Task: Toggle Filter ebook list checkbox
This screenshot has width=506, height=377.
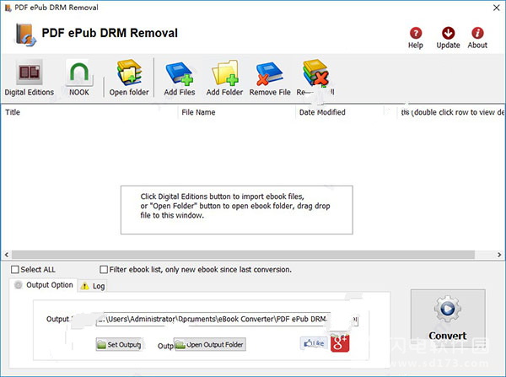Action: point(104,269)
